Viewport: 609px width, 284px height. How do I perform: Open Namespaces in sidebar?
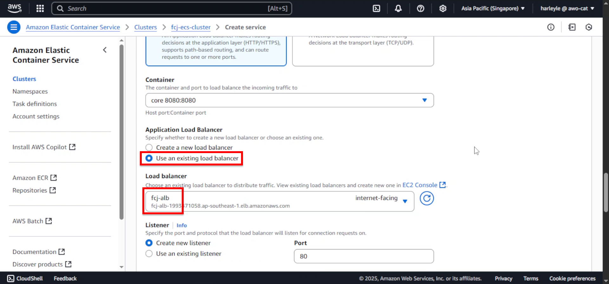click(30, 91)
